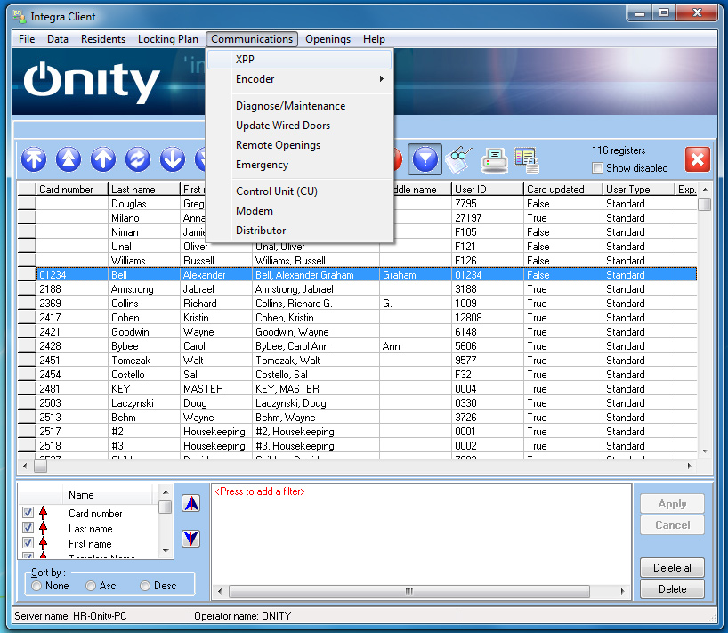Viewport: 728px width, 633px height.
Task: Click the filter area horizontal scrollbar
Action: point(409,591)
